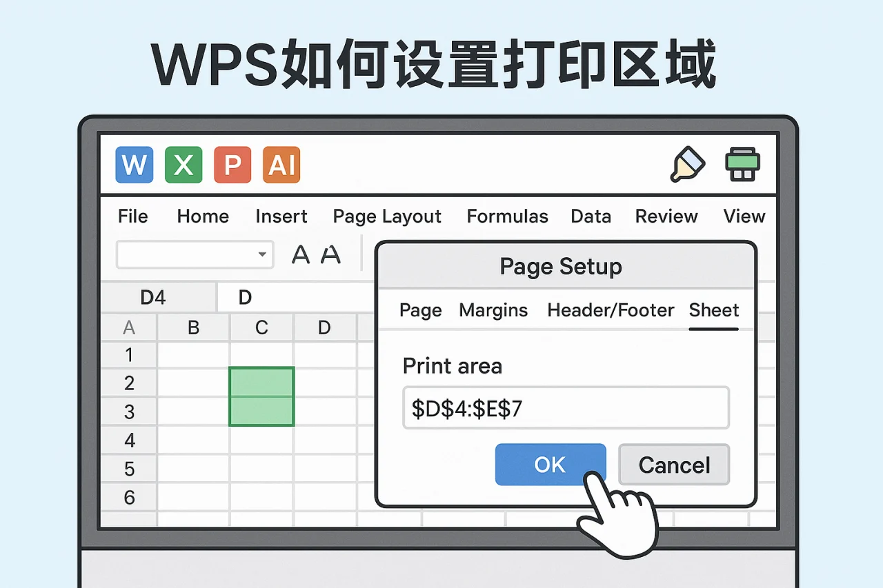The image size is (883, 588).
Task: Click the Print (printer) icon
Action: pyautogui.click(x=742, y=164)
